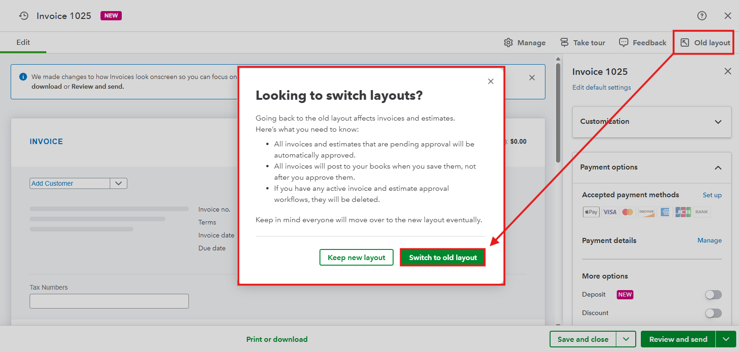
Task: Expand the Customization section
Action: point(718,122)
